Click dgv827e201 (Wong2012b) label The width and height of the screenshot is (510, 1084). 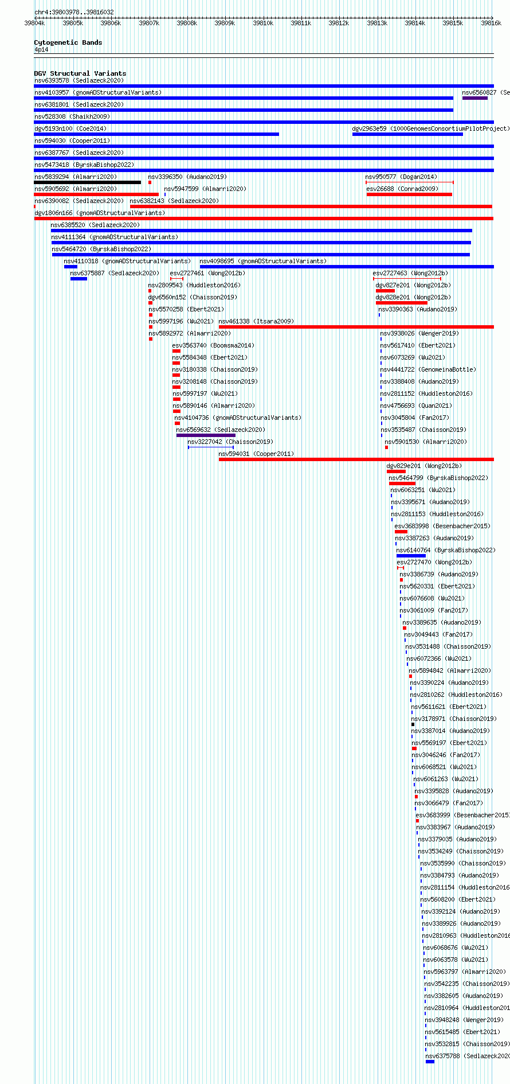tap(413, 285)
